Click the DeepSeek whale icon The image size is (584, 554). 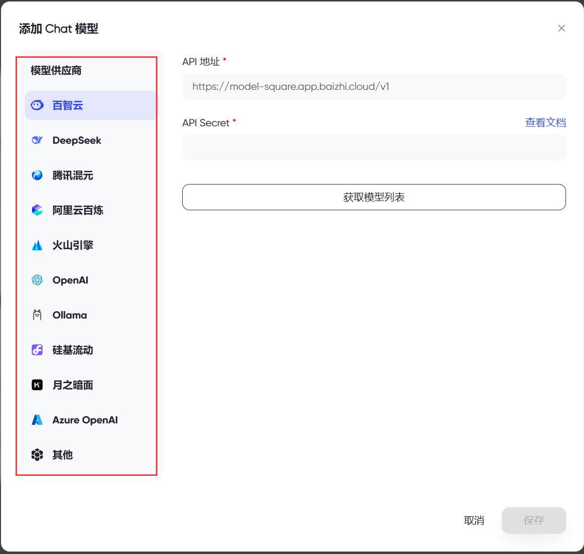[x=37, y=140]
